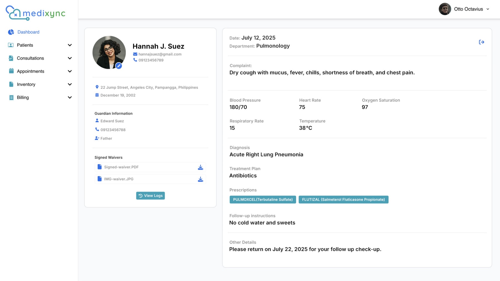
Task: Open the Otto Octavius user dropdown
Action: (487, 9)
